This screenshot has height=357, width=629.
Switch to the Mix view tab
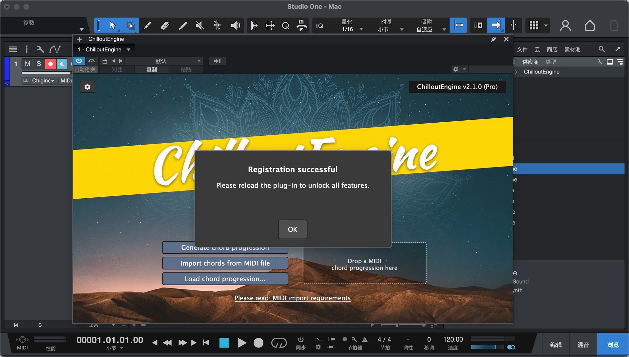pos(583,345)
